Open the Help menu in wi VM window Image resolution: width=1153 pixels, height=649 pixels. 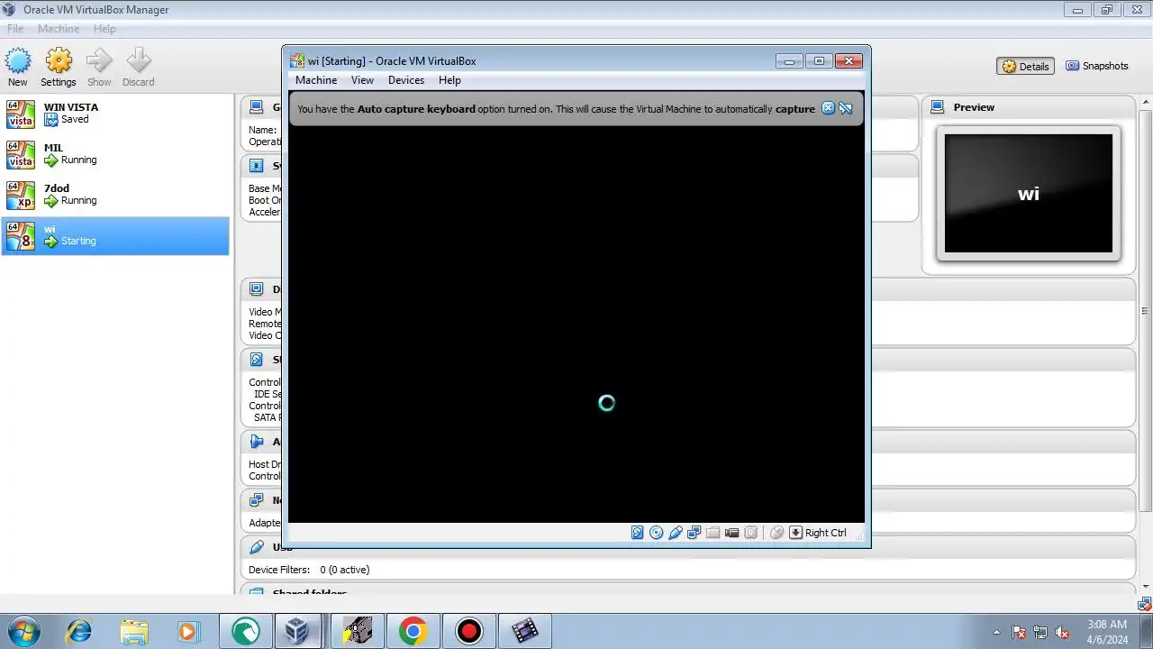449,80
